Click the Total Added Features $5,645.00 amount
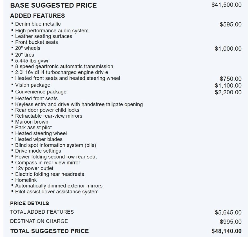250x237 pixels. coord(228,213)
